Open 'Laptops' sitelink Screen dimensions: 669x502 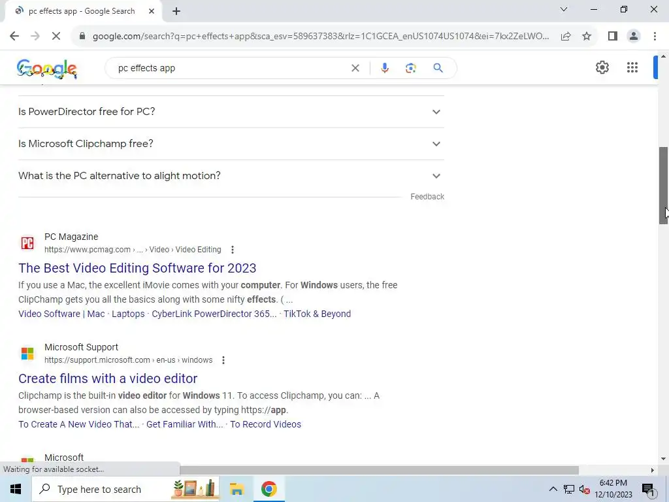tap(128, 314)
